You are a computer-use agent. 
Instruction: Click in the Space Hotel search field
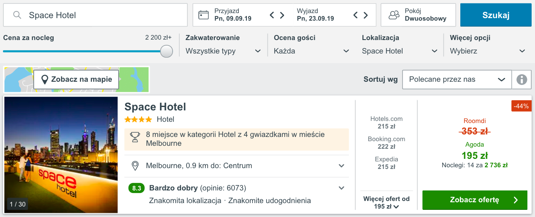(x=95, y=15)
